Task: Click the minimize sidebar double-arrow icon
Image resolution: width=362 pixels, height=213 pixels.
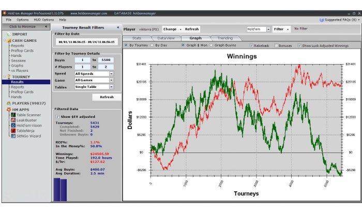Action: [x=46, y=26]
